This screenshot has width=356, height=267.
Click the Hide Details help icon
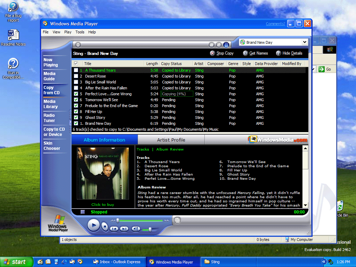tap(278, 53)
